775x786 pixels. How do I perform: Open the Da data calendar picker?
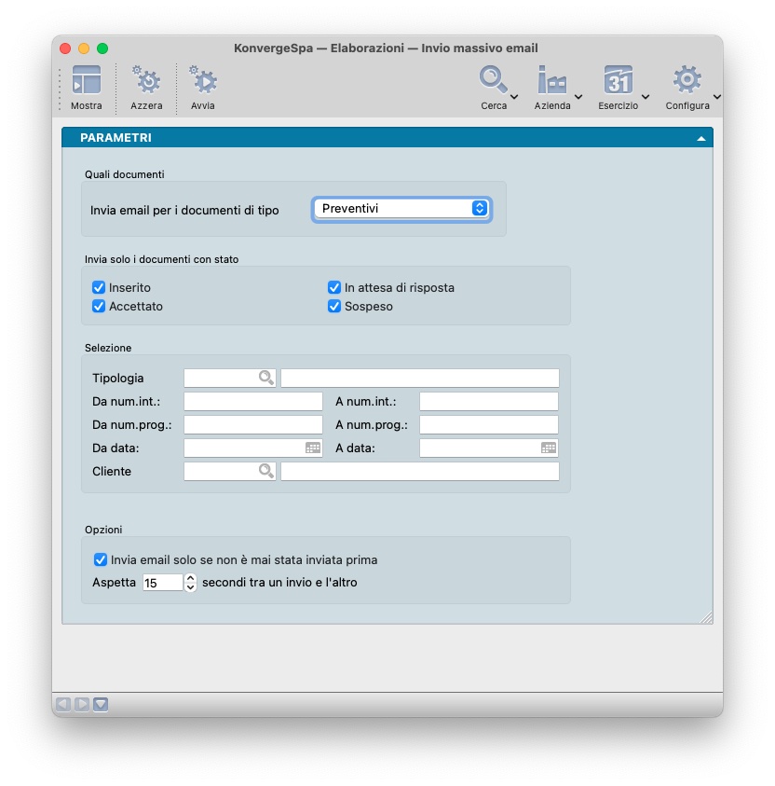pyautogui.click(x=313, y=448)
